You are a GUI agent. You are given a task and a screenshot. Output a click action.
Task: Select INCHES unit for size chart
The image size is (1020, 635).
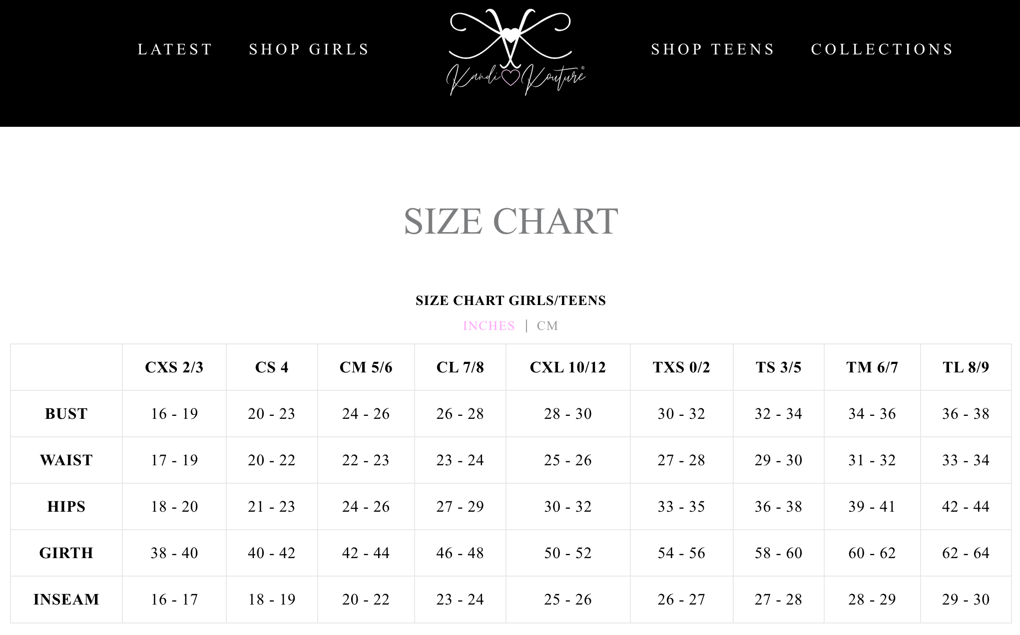[489, 326]
